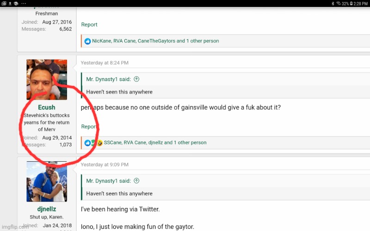Click the laughing emoji reaction icon

point(99,143)
